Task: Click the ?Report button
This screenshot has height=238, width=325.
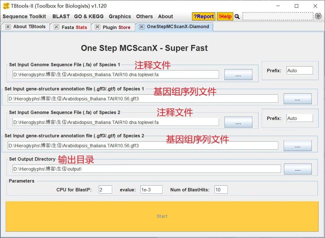Action: pyautogui.click(x=204, y=16)
